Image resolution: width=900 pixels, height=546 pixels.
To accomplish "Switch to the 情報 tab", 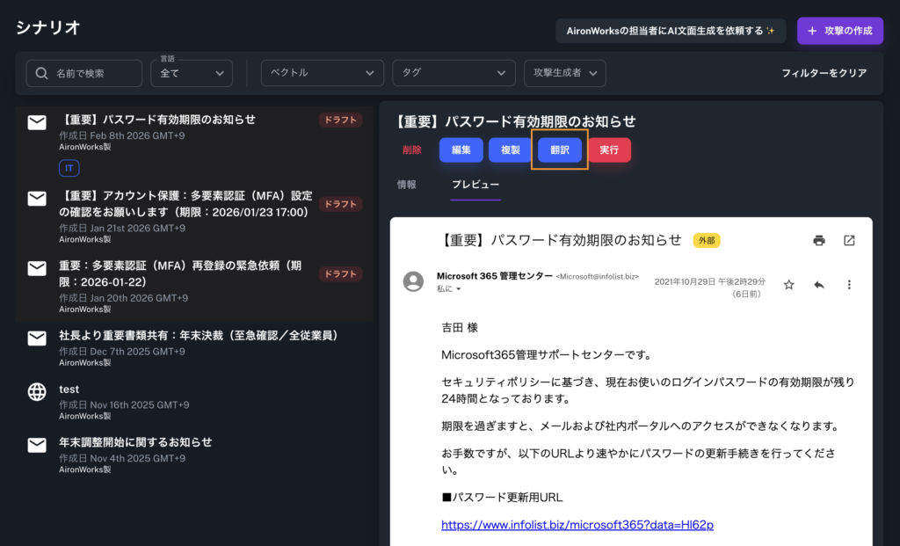I will pos(407,185).
